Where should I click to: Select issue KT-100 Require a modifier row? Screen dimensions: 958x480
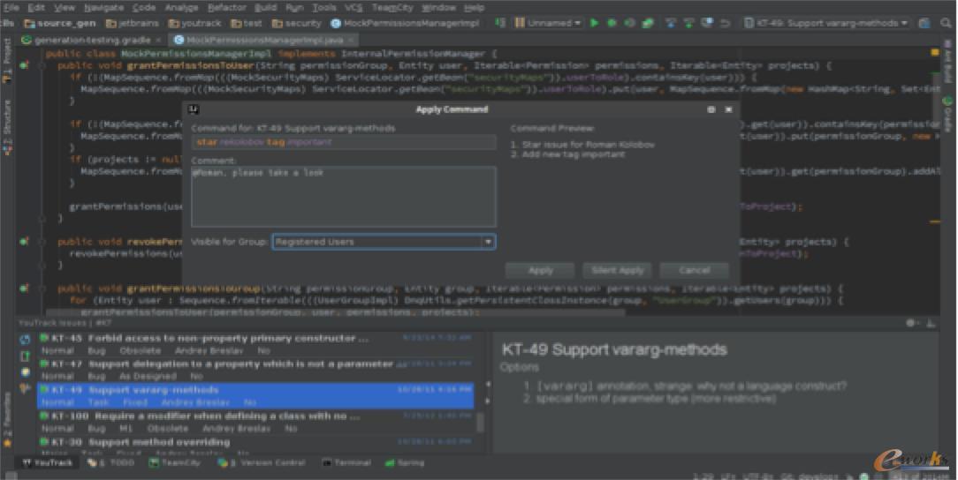(255, 422)
